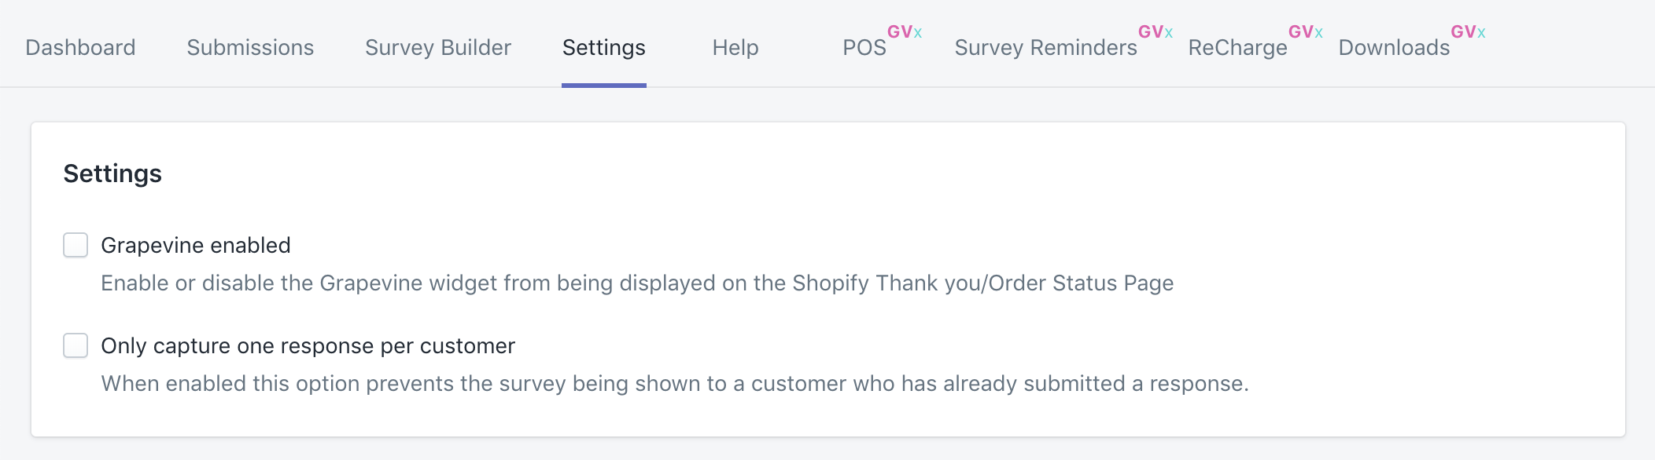Navigate to the Survey Reminders tab
This screenshot has width=1655, height=460.
click(1045, 48)
